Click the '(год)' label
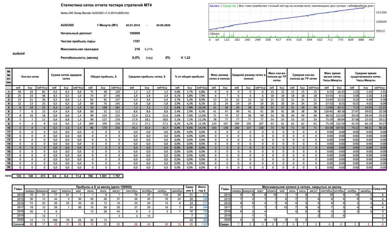Viewport: 391px width, 231px height. [149, 58]
